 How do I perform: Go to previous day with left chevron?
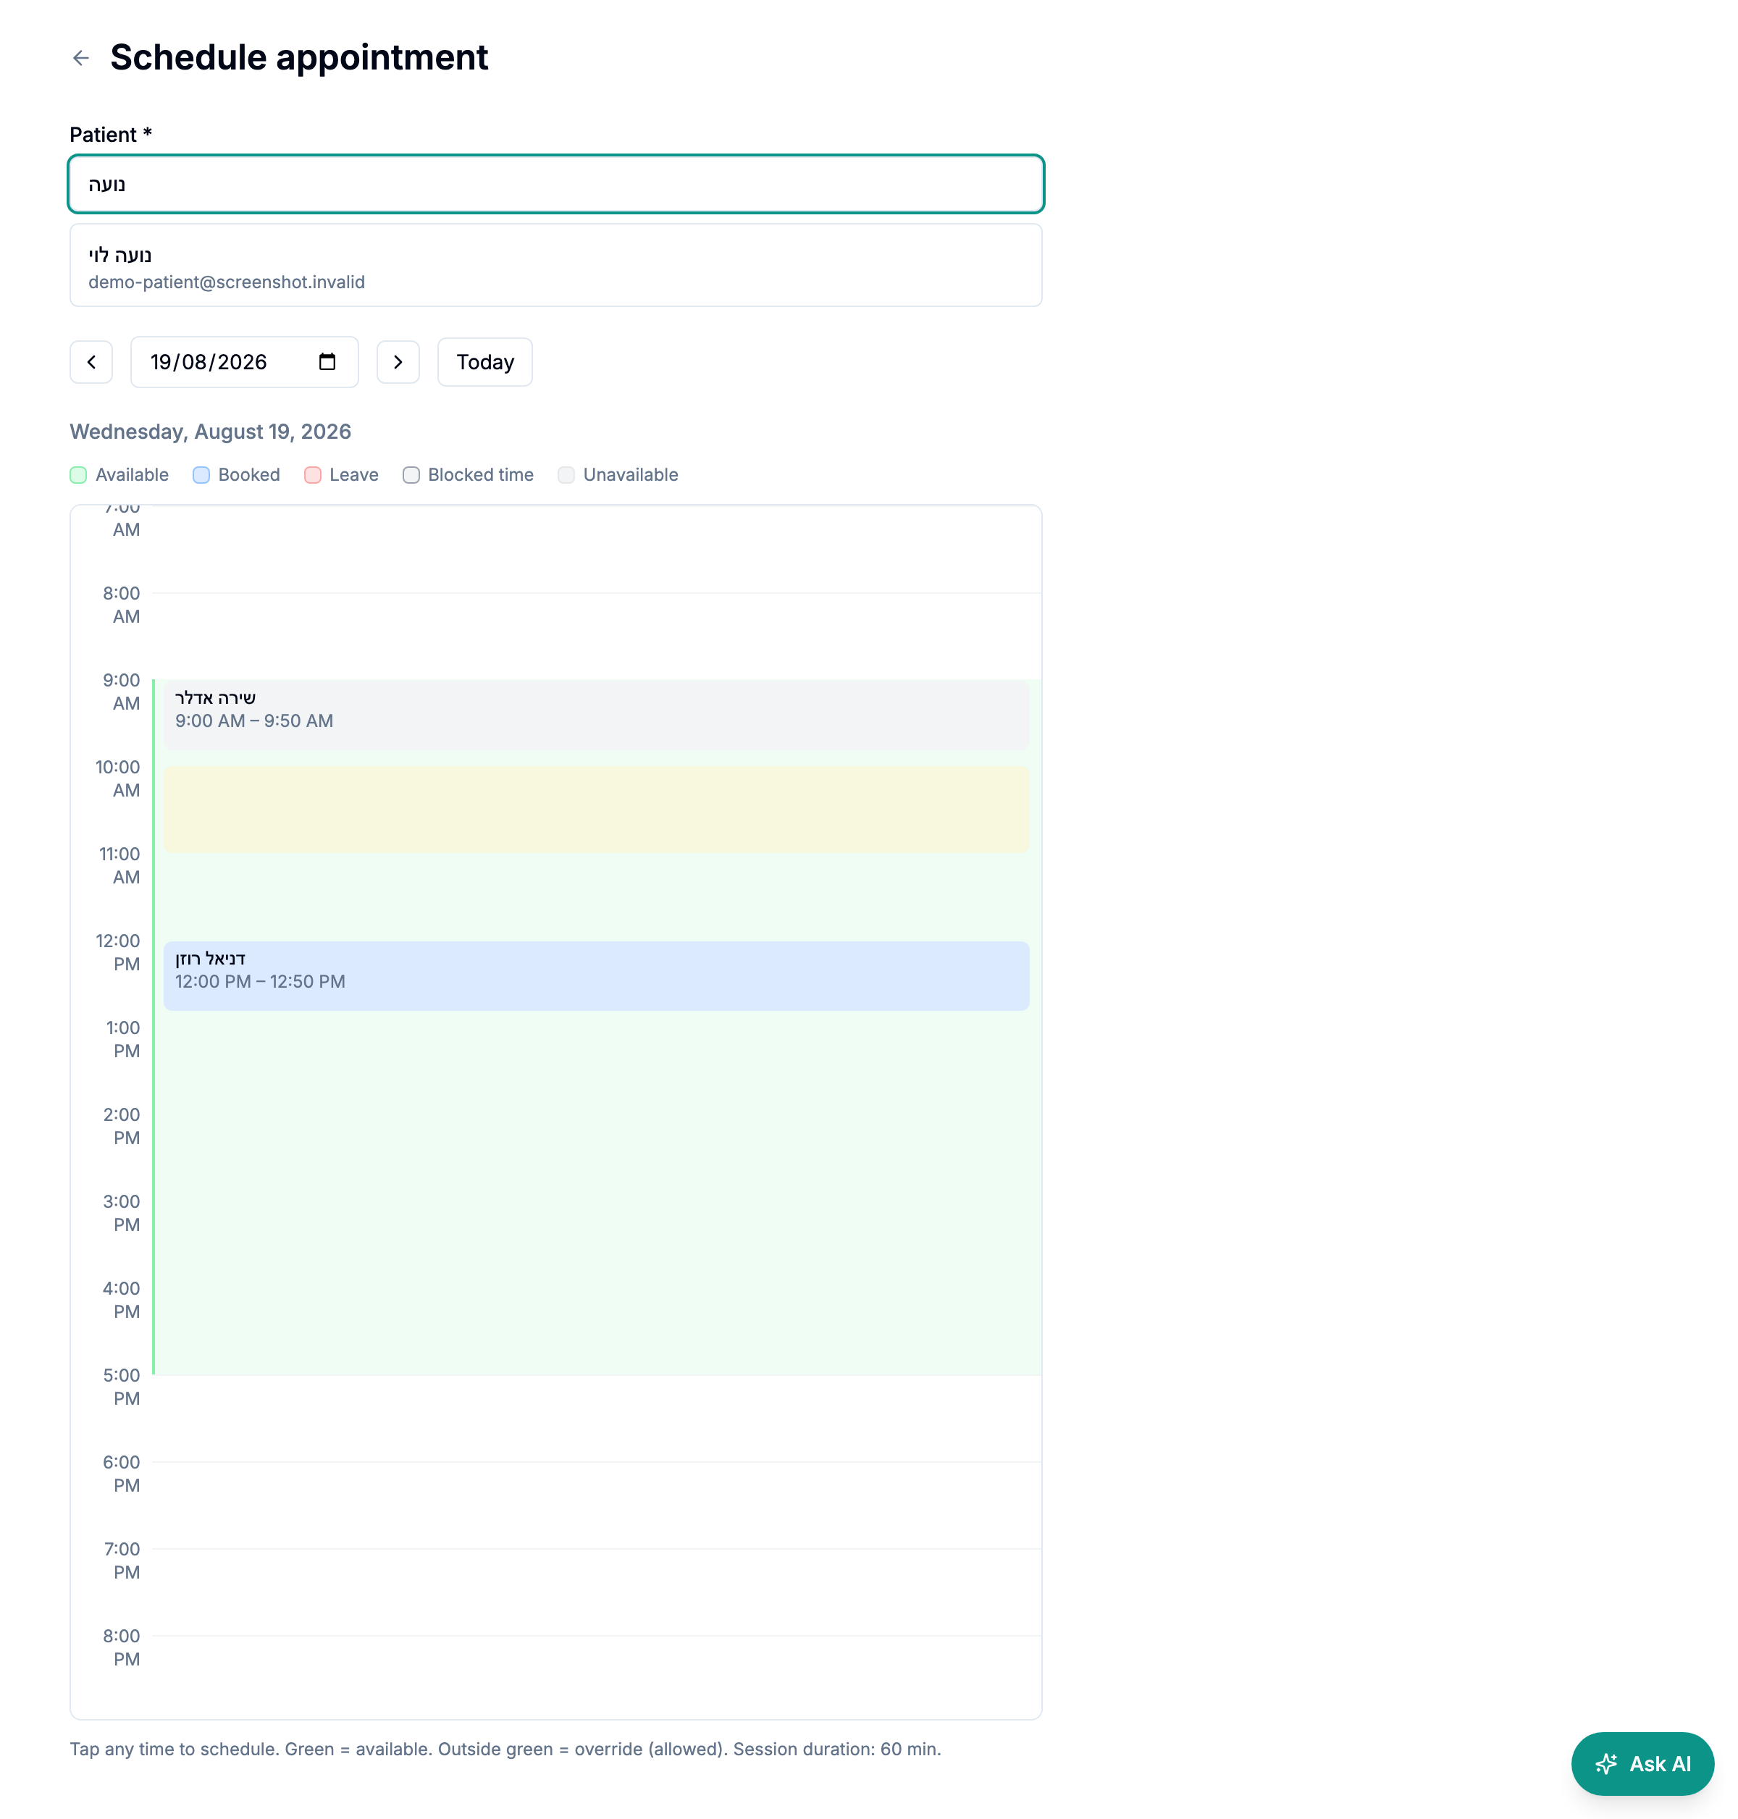pos(91,362)
